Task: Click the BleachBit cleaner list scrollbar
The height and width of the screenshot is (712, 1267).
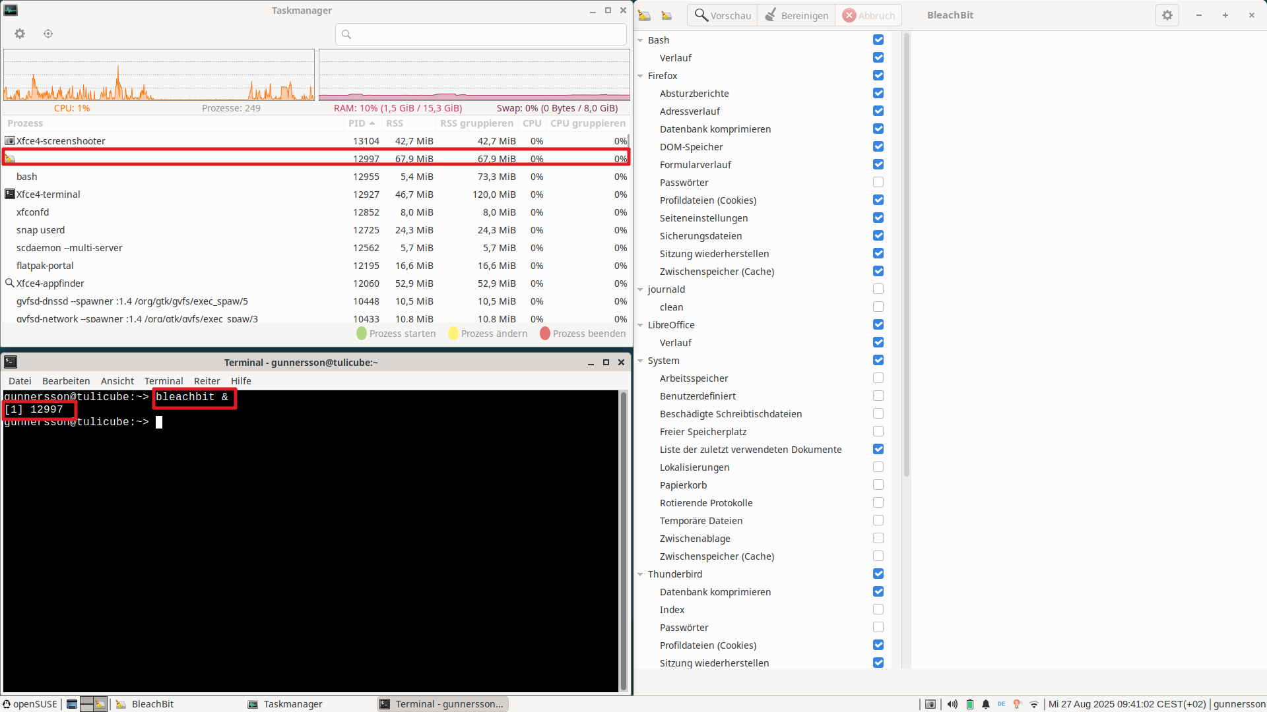Action: (x=906, y=254)
